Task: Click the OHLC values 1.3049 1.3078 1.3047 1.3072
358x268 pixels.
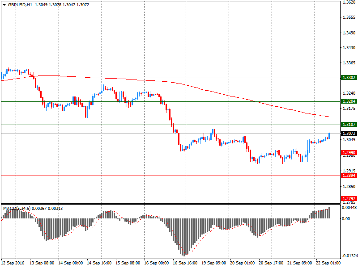Action: [x=62, y=5]
